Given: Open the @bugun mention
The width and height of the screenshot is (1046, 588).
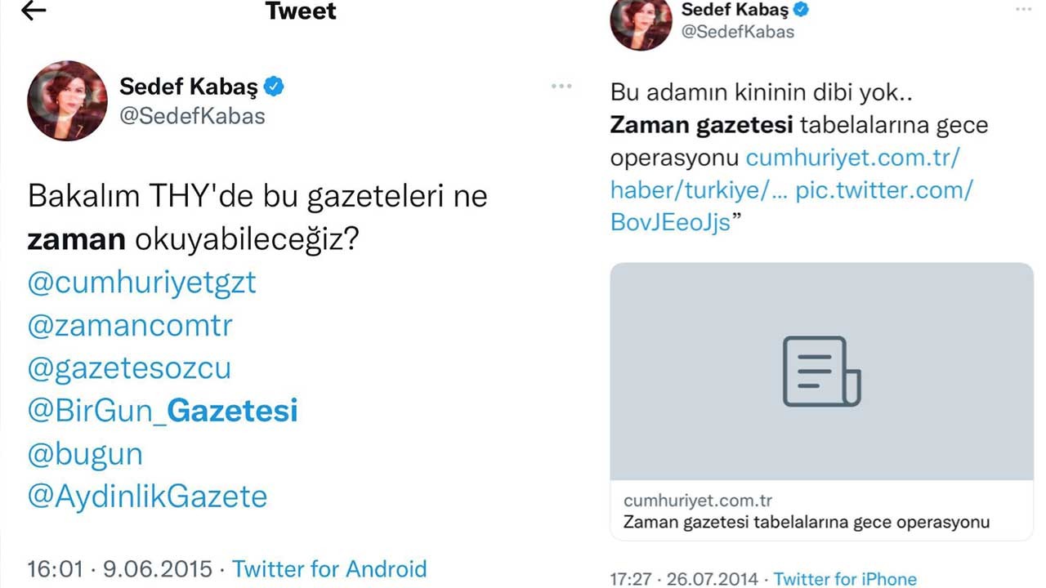Looking at the screenshot, I should 85,454.
